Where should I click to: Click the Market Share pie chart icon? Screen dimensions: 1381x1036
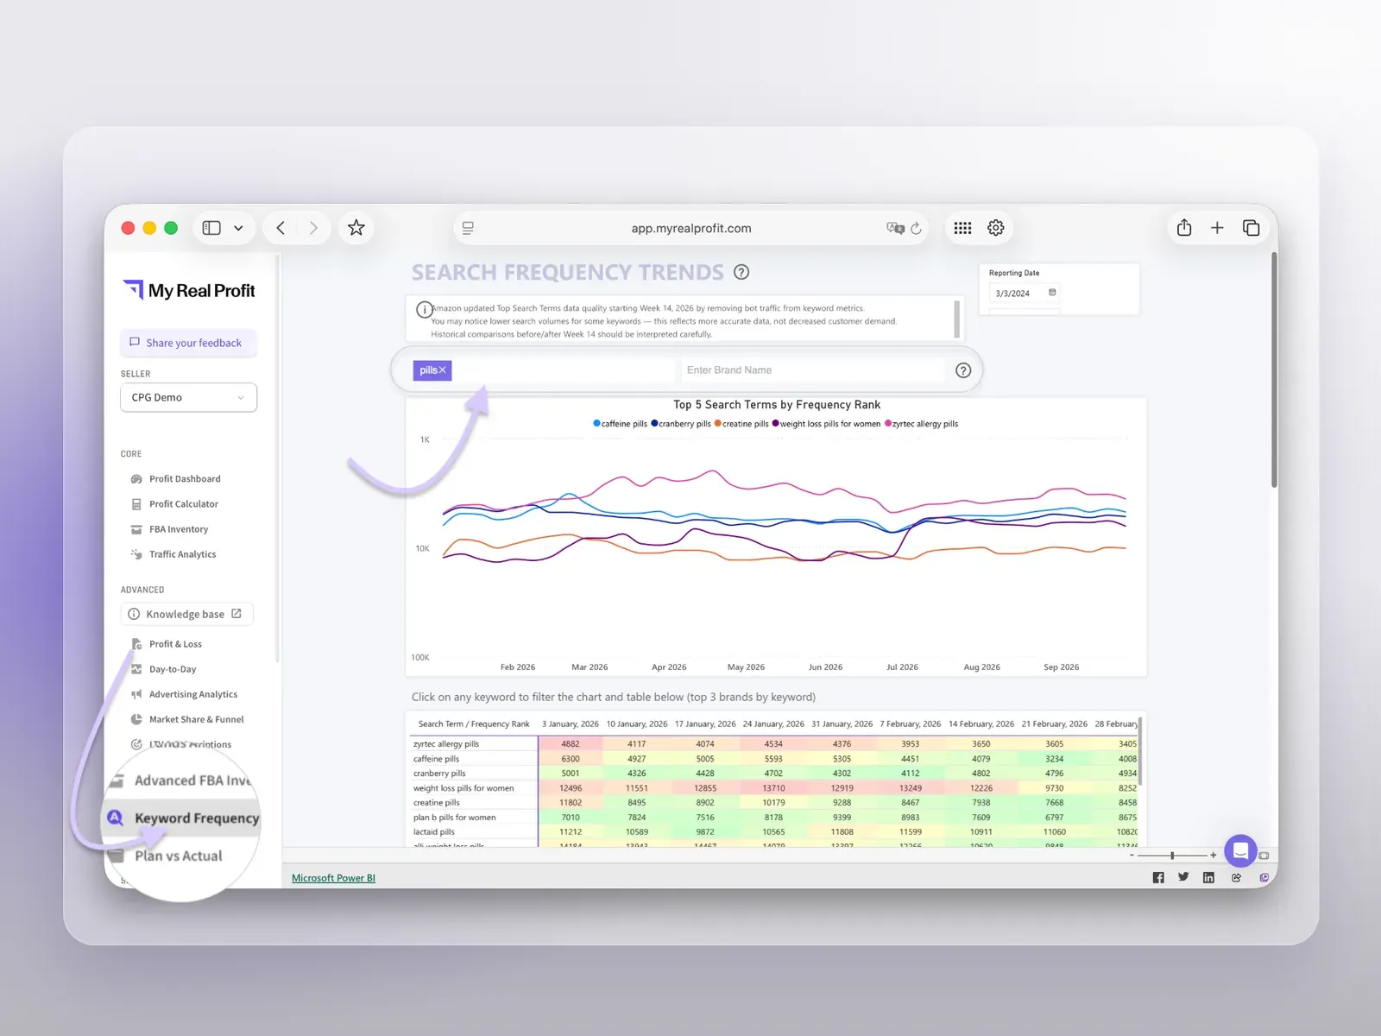pyautogui.click(x=136, y=719)
